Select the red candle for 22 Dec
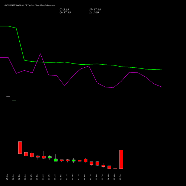 tap(97, 163)
